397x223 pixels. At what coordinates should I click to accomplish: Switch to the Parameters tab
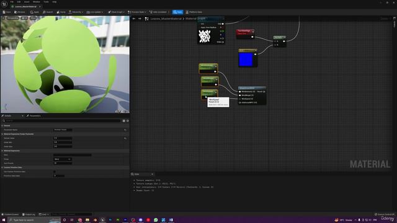pos(33,116)
